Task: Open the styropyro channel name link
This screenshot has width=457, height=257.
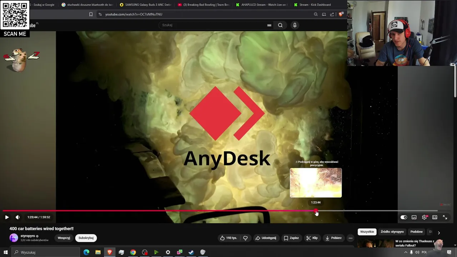Action: 28,236
